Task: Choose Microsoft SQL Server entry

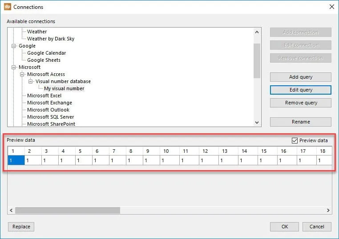Action: pyautogui.click(x=50, y=117)
